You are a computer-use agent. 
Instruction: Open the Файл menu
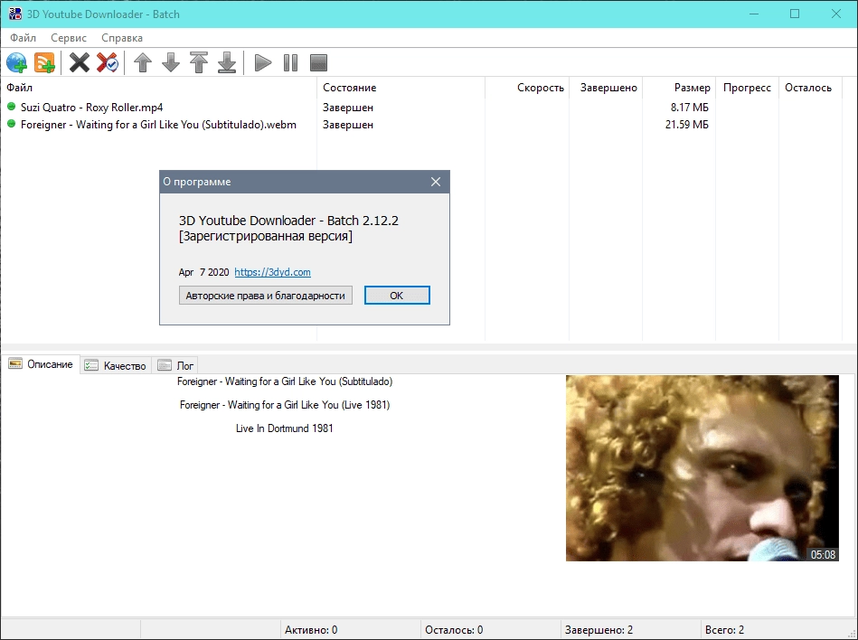click(x=23, y=38)
